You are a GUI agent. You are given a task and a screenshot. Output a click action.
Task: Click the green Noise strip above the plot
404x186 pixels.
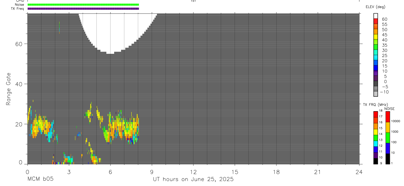point(83,5)
